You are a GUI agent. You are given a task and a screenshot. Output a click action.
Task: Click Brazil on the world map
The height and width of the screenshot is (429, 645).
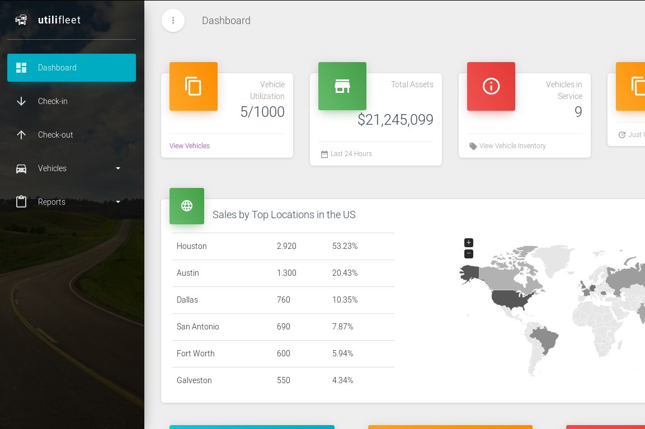546,339
